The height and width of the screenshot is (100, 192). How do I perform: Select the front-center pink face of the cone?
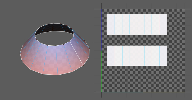coord(50,60)
